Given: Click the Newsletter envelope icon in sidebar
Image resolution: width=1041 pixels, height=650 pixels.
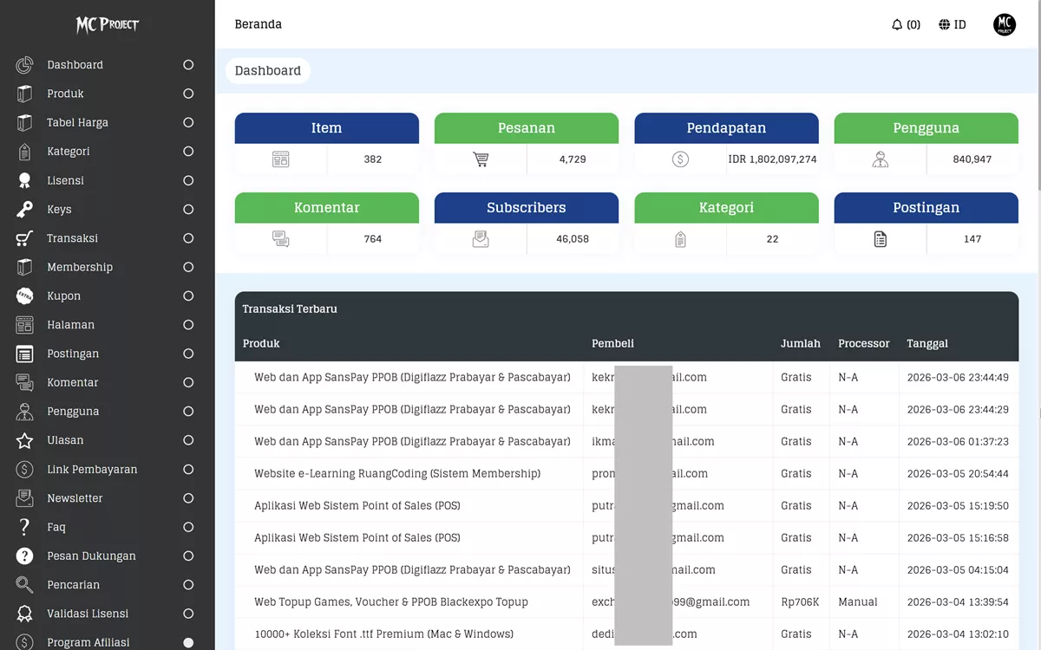Looking at the screenshot, I should [x=25, y=497].
